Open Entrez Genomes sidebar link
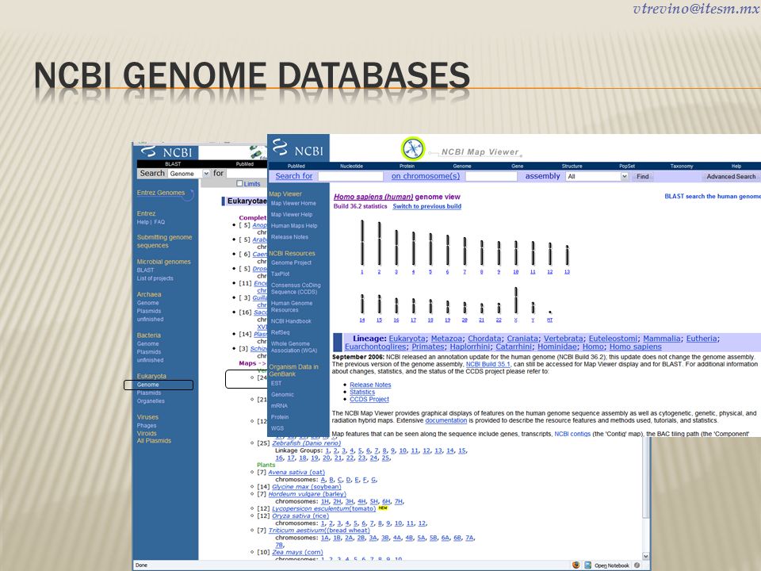 161,193
